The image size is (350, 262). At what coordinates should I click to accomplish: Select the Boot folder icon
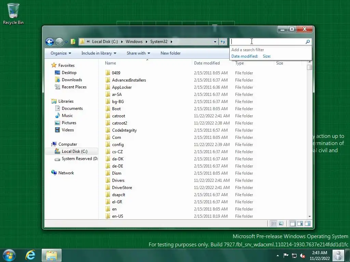coord(108,109)
